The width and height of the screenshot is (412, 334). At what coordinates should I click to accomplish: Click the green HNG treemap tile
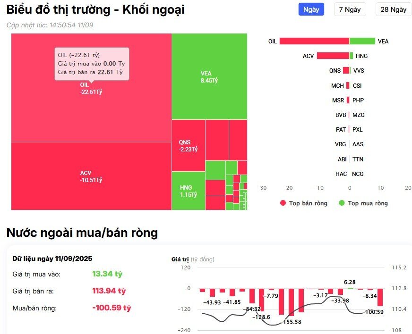(188, 190)
